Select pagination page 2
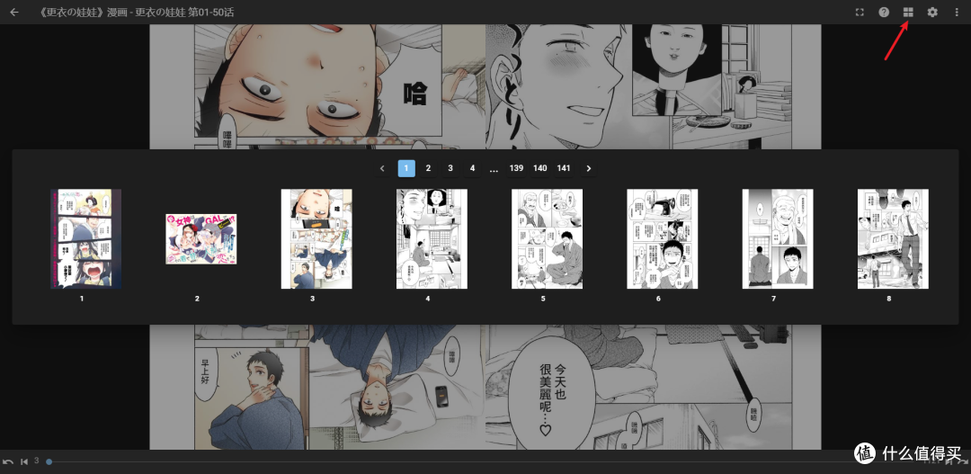971x474 pixels. pos(428,168)
